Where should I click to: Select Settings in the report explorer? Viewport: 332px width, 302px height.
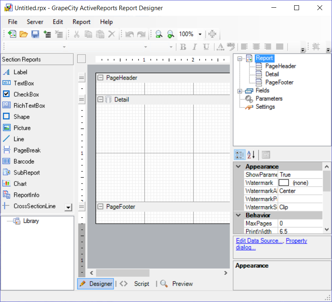265,107
